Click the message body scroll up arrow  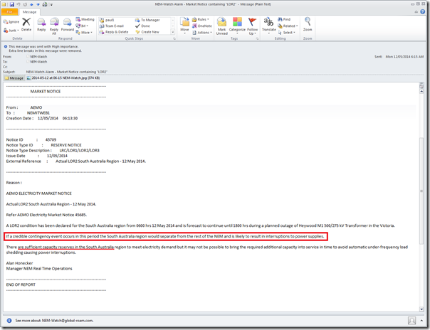pyautogui.click(x=421, y=92)
